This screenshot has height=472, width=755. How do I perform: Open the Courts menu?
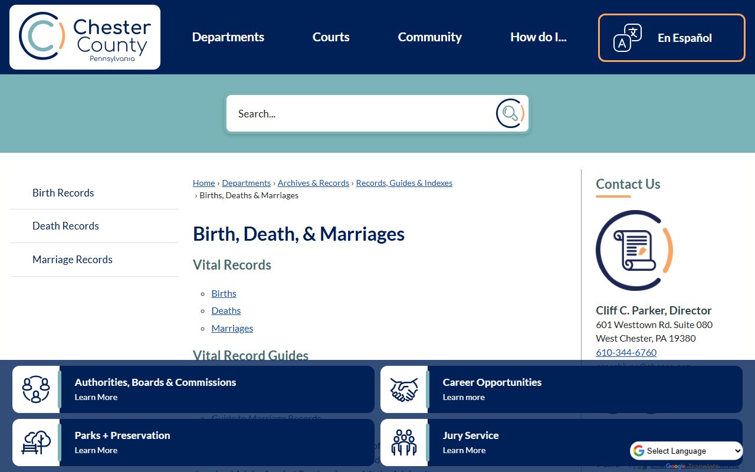coord(331,37)
